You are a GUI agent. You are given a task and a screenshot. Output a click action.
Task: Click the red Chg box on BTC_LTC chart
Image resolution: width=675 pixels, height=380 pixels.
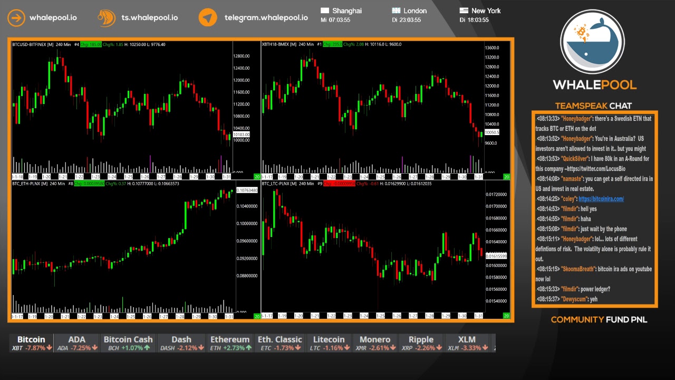tap(339, 184)
